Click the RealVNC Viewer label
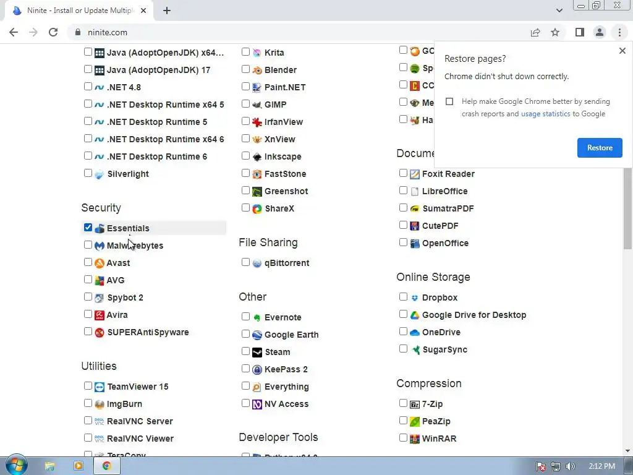633x475 pixels. (140, 439)
